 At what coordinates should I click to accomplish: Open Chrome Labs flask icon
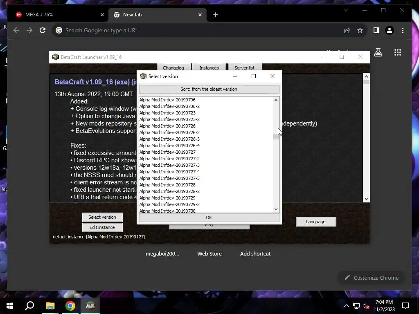click(378, 52)
